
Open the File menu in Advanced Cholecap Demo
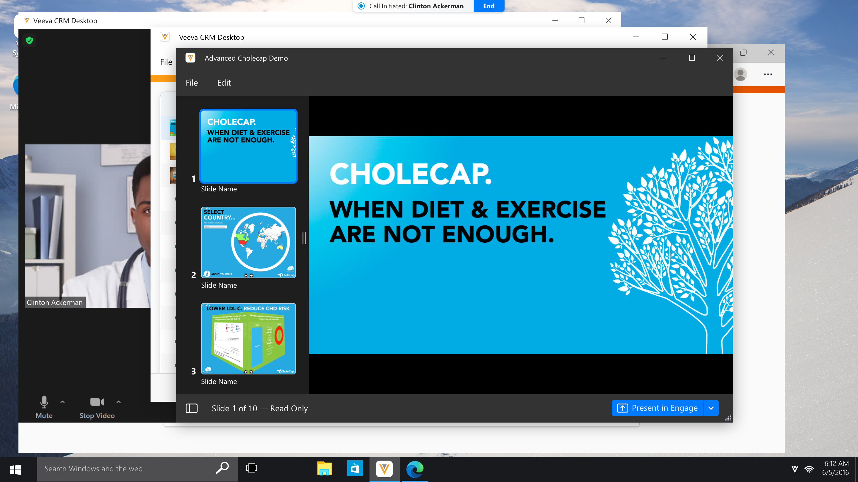(192, 83)
